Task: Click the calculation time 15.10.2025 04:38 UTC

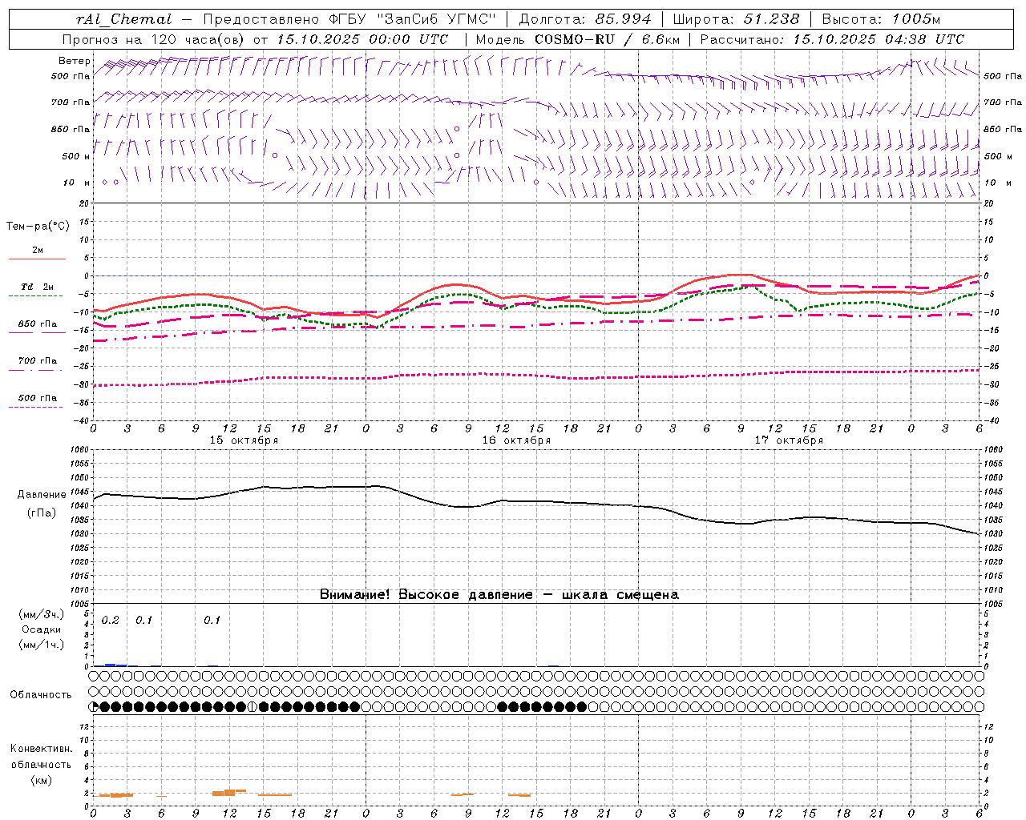Action: tap(879, 39)
